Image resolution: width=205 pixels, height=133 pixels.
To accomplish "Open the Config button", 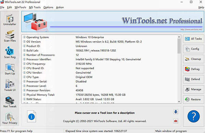I will click(193, 49).
